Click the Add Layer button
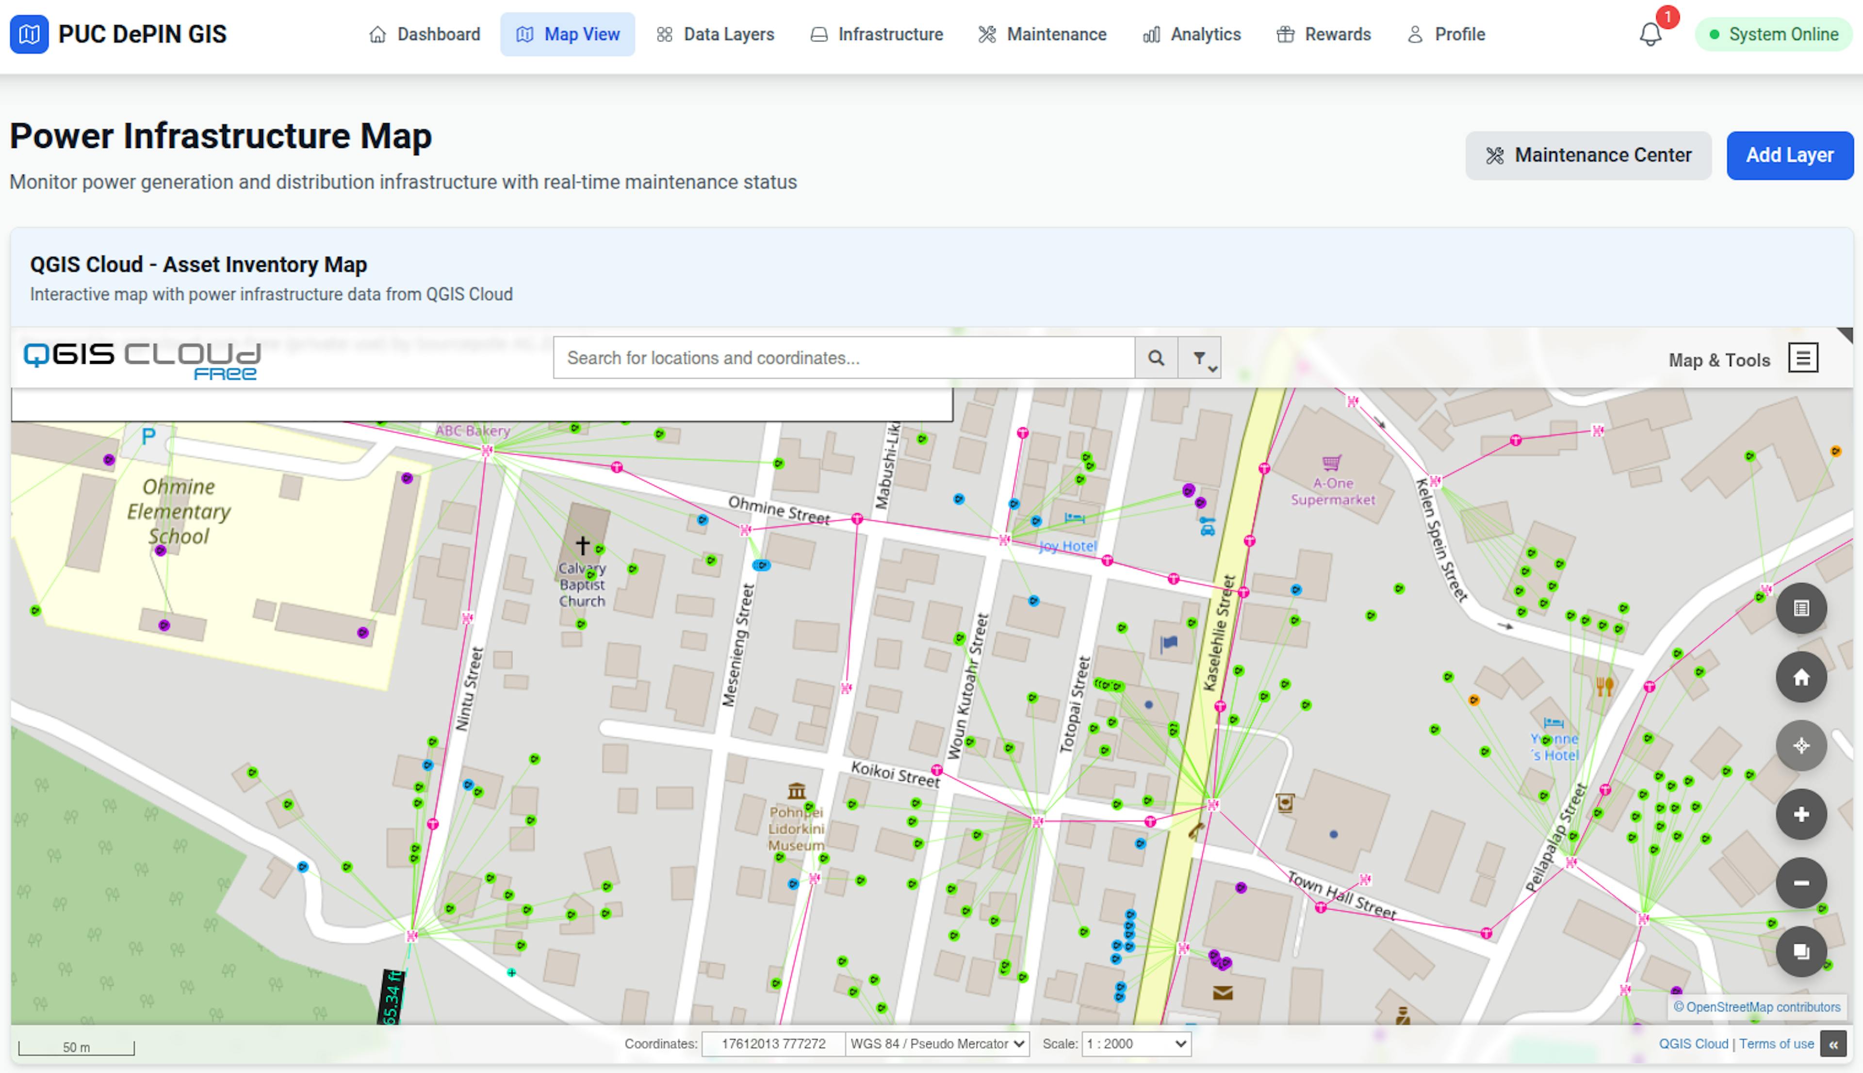Viewport: 1863px width, 1073px height. [1789, 155]
